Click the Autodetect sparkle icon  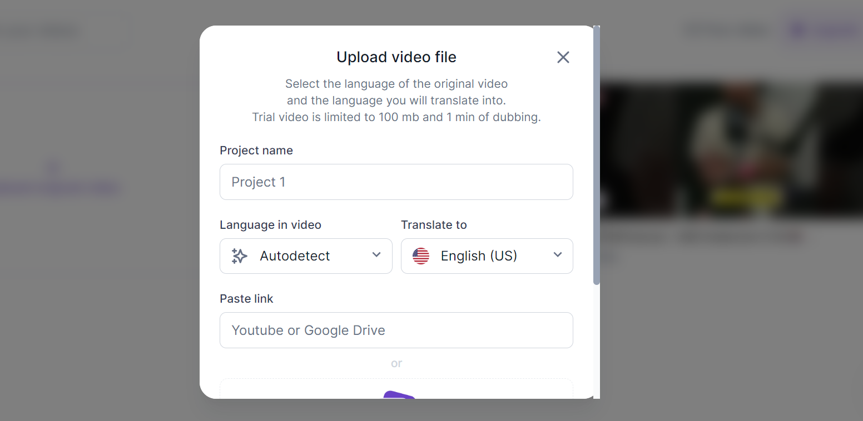click(x=240, y=256)
